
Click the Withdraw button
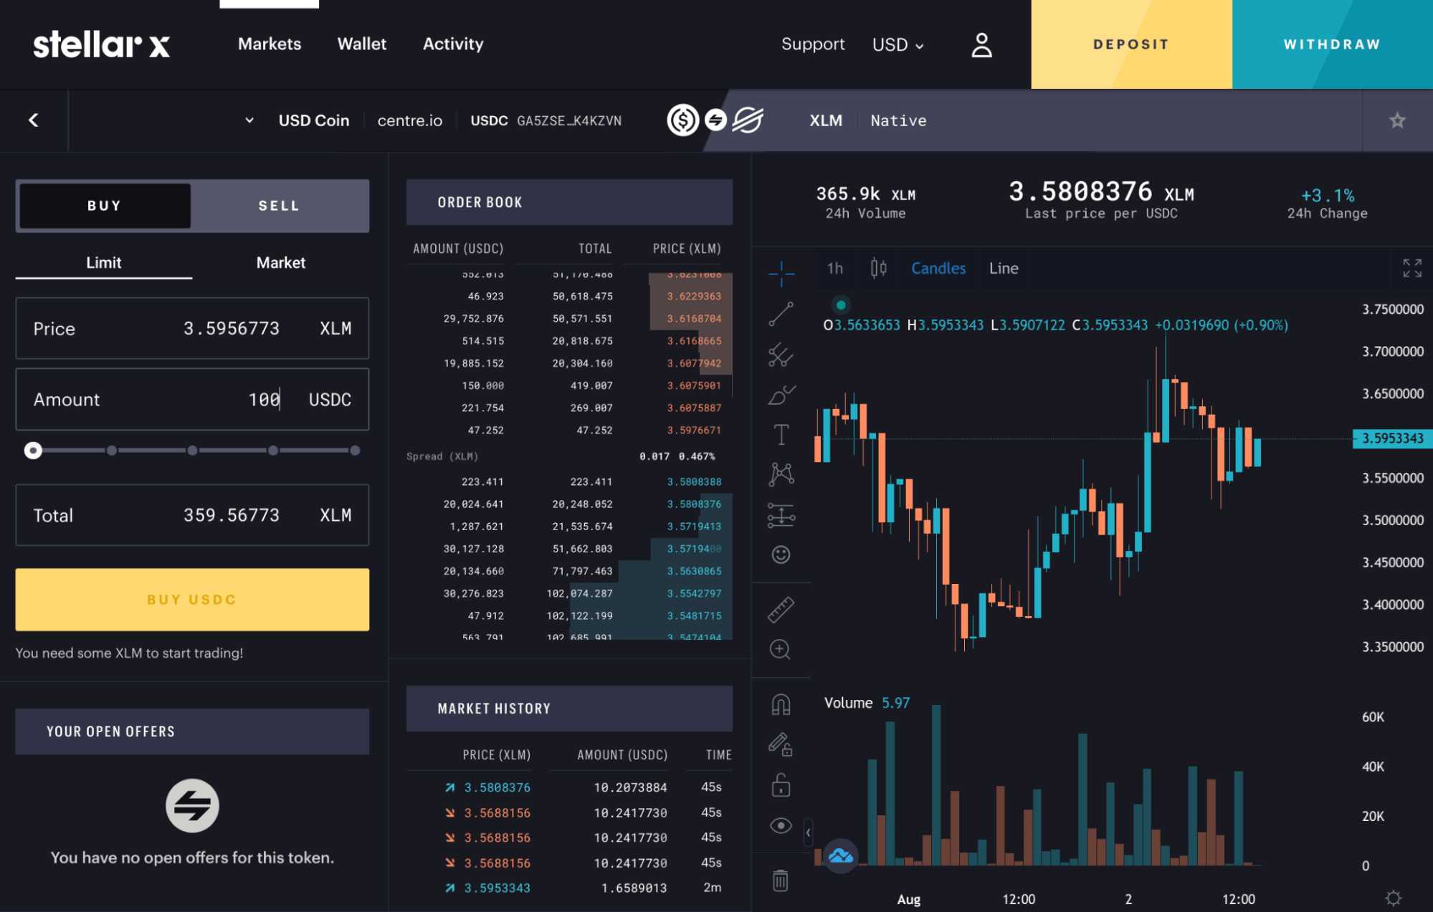click(1332, 44)
